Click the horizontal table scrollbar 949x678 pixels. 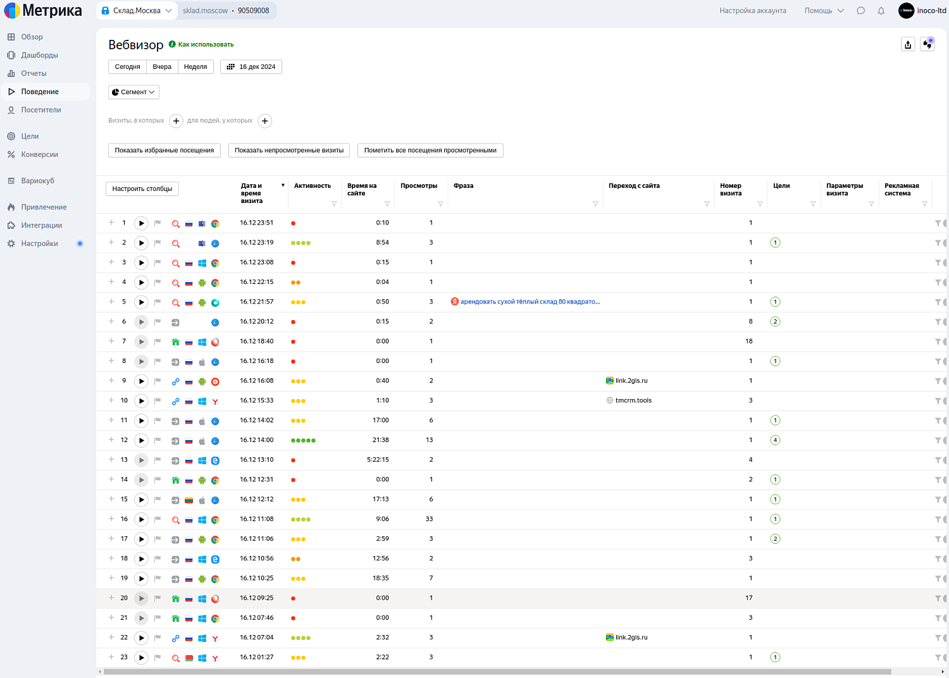(497, 672)
